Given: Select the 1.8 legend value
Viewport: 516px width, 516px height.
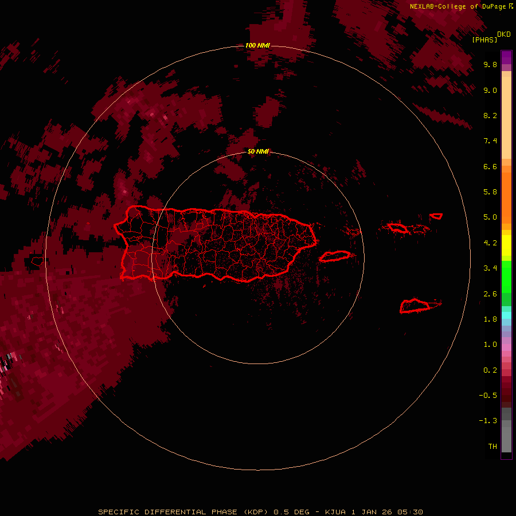Looking at the screenshot, I should (x=490, y=319).
